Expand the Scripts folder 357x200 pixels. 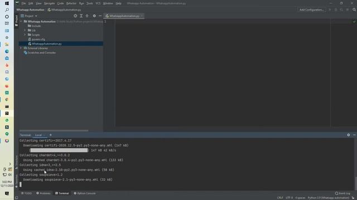(25, 34)
